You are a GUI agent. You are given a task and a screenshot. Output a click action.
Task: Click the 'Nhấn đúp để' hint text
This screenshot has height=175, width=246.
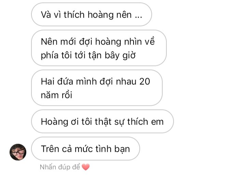(x=60, y=167)
